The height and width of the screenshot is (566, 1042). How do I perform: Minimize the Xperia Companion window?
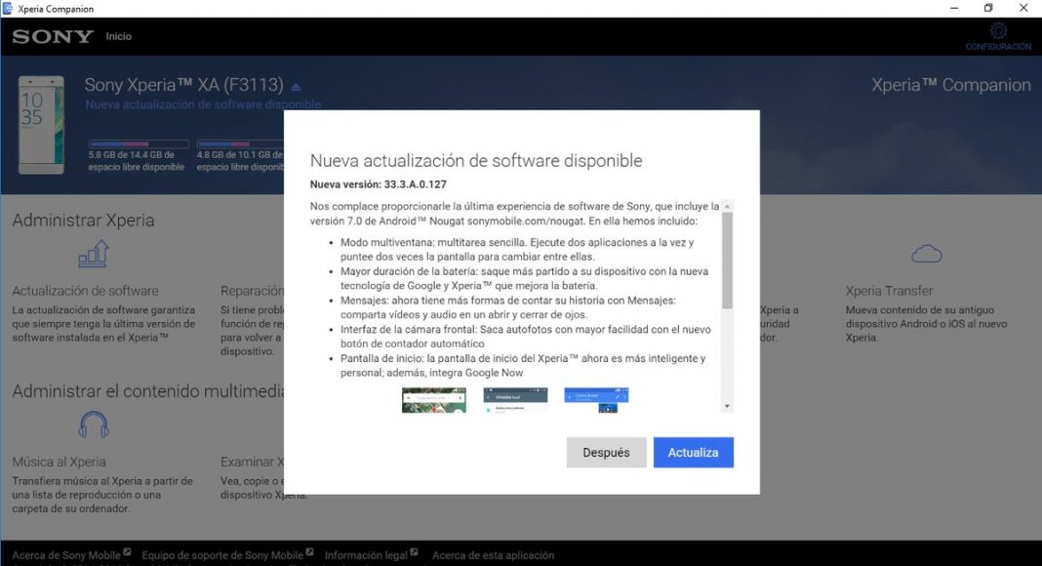[x=954, y=9]
